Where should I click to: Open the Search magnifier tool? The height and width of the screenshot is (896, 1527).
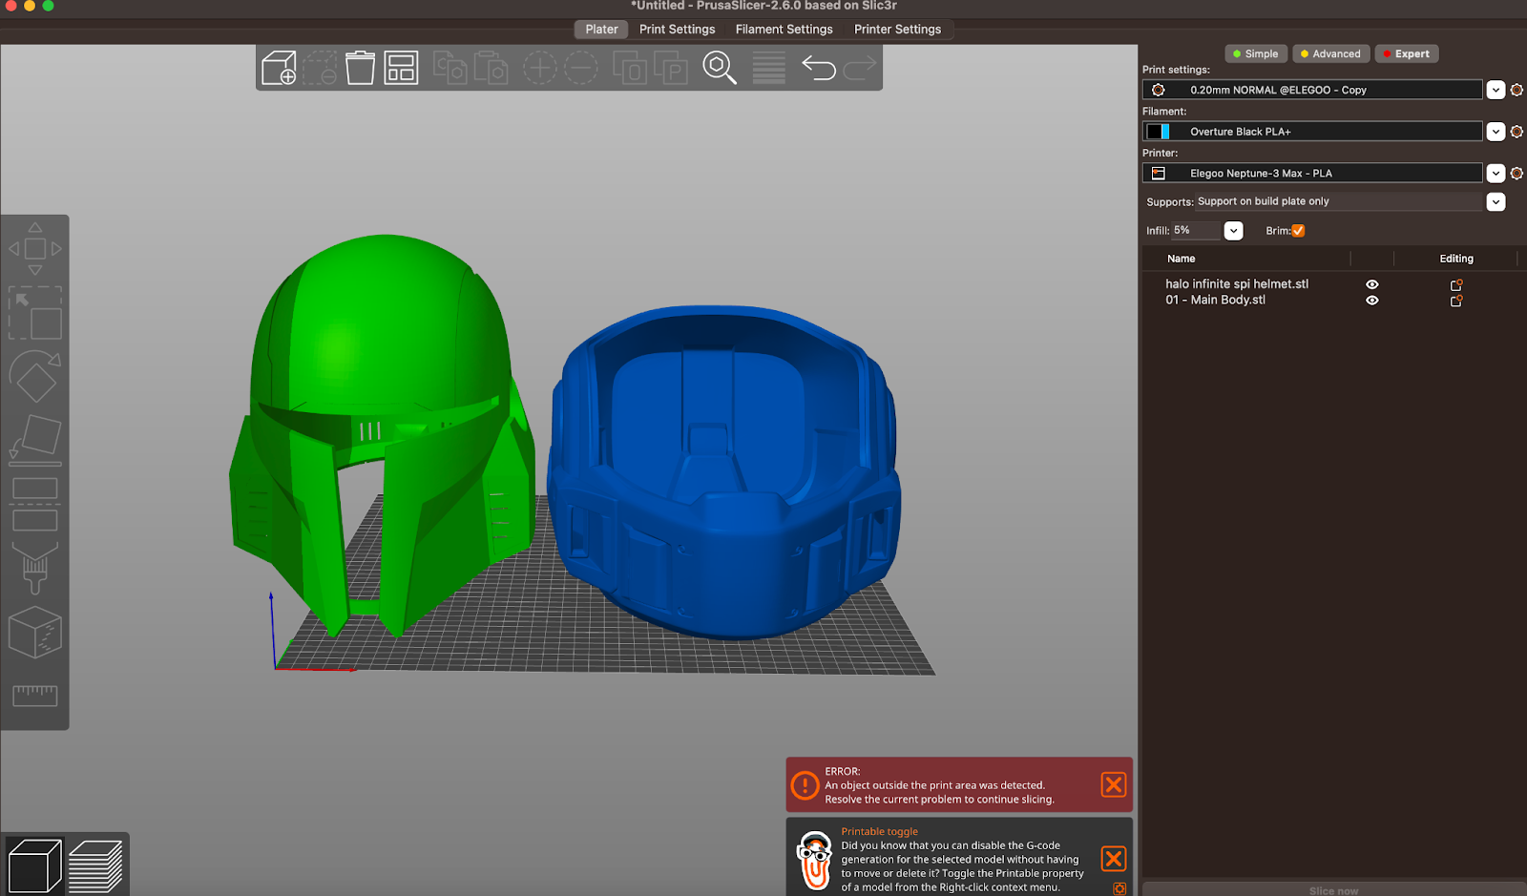tap(719, 68)
